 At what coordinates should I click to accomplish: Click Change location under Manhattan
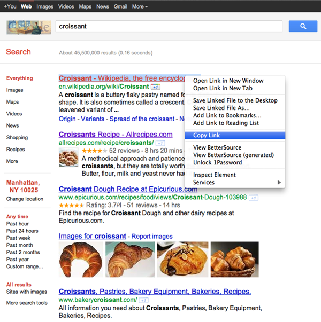[x=25, y=199]
